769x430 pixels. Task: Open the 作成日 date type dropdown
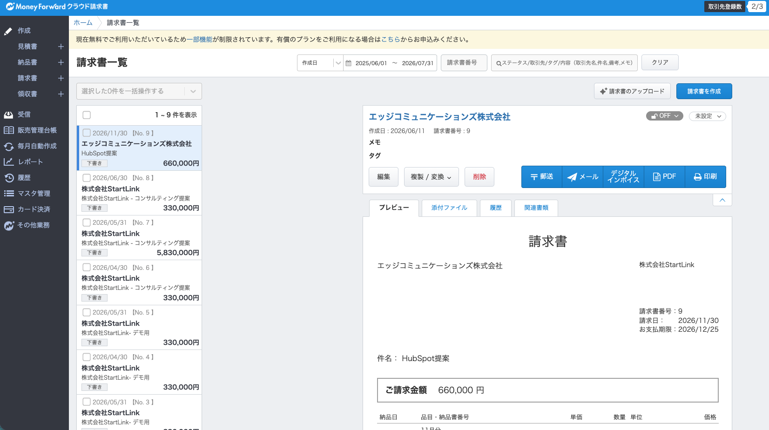pos(320,63)
